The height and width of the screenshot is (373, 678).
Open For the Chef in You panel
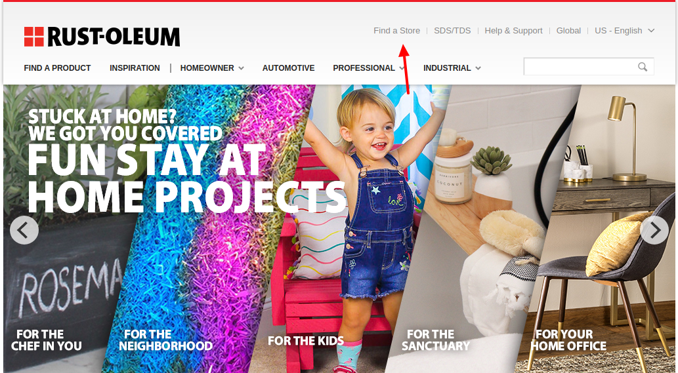46,340
